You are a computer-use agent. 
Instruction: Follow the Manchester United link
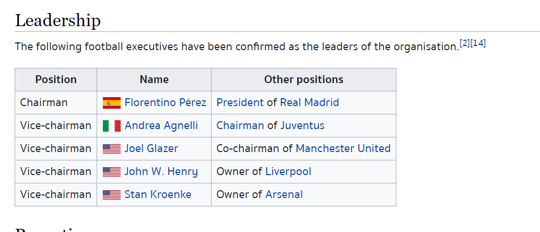343,148
